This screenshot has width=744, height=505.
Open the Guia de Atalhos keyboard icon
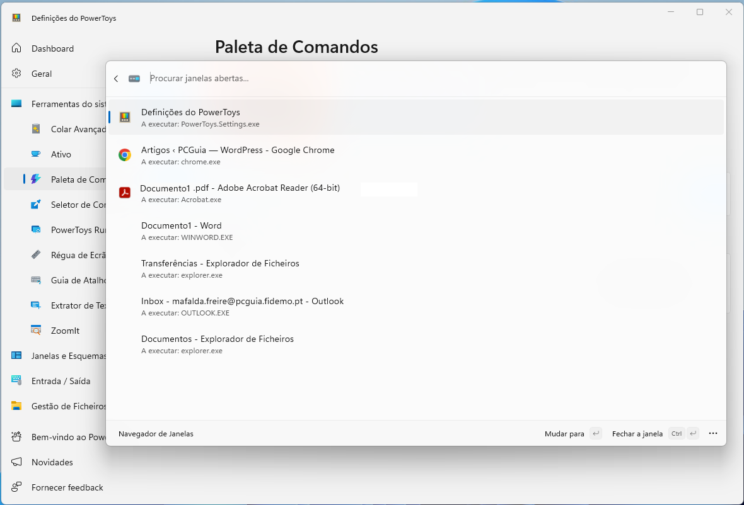point(36,280)
